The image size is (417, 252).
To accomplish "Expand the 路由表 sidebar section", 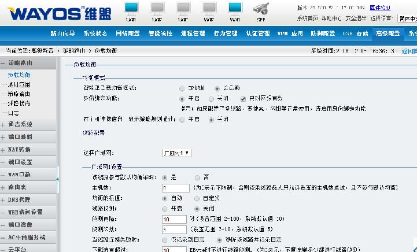I will [x=28, y=187].
